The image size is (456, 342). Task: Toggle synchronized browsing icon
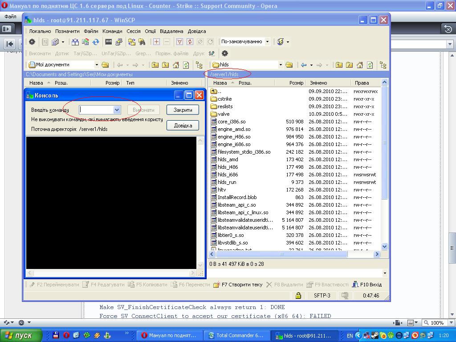[x=131, y=42]
